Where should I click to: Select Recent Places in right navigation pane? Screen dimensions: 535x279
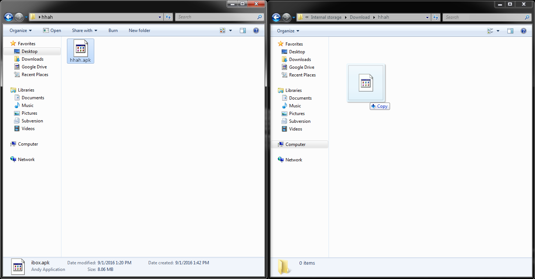(302, 75)
